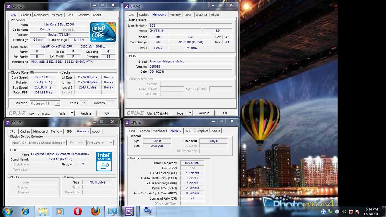Launch Firefox from the taskbar
This screenshot has height=217, width=386.
(x=95, y=212)
